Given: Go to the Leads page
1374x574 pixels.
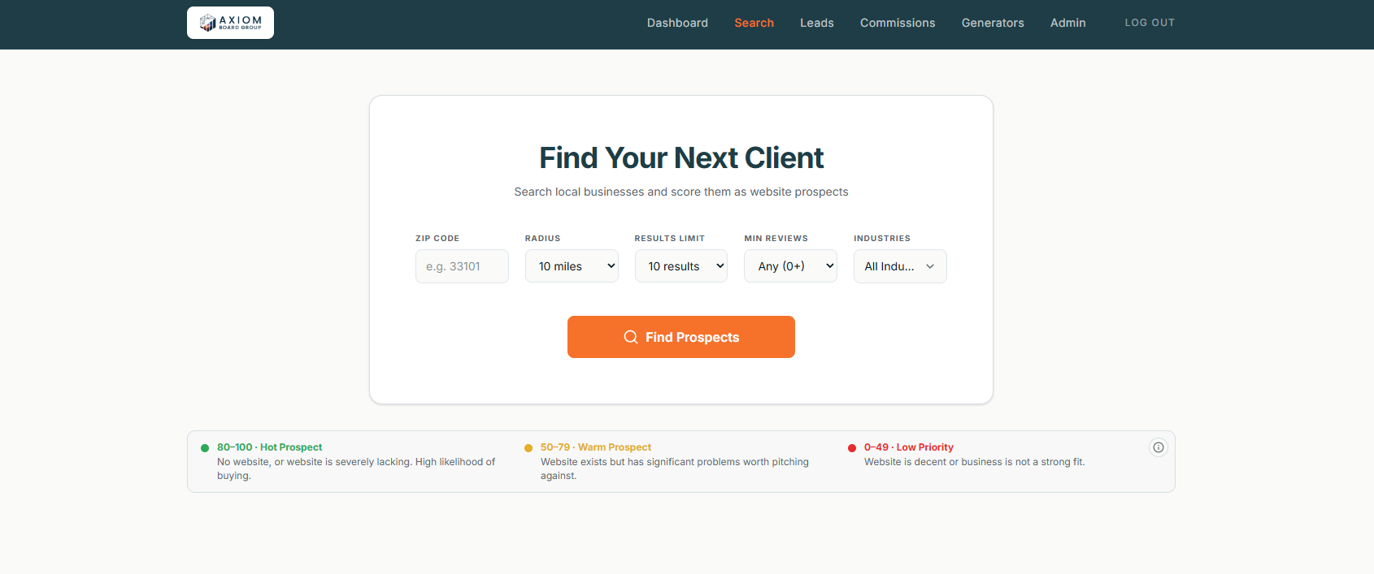Looking at the screenshot, I should coord(817,23).
